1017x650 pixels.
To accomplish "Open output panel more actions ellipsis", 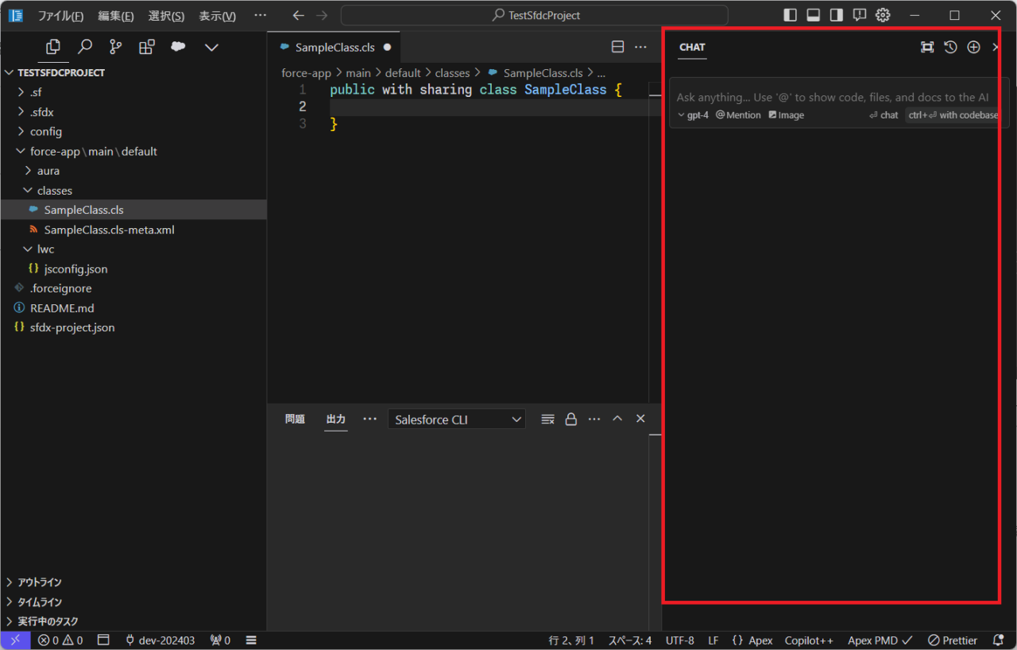I will [x=594, y=419].
